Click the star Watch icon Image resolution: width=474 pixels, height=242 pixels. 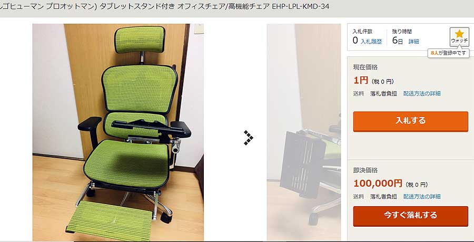click(x=459, y=36)
